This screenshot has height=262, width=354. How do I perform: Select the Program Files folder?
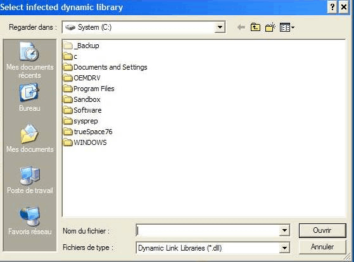(89, 89)
